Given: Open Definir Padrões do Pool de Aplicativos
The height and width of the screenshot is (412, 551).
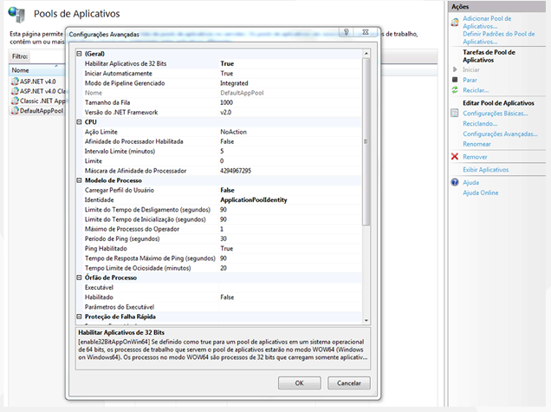Looking at the screenshot, I should (x=499, y=37).
